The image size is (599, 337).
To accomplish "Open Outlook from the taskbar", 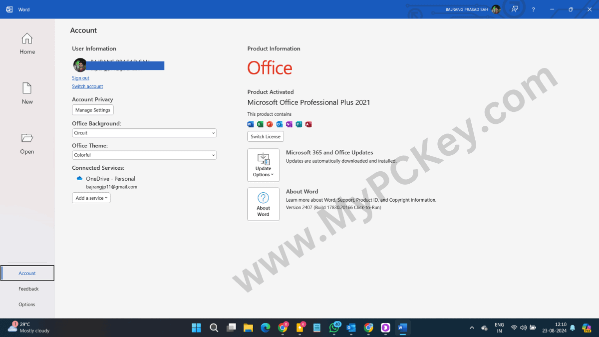I will (x=351, y=328).
